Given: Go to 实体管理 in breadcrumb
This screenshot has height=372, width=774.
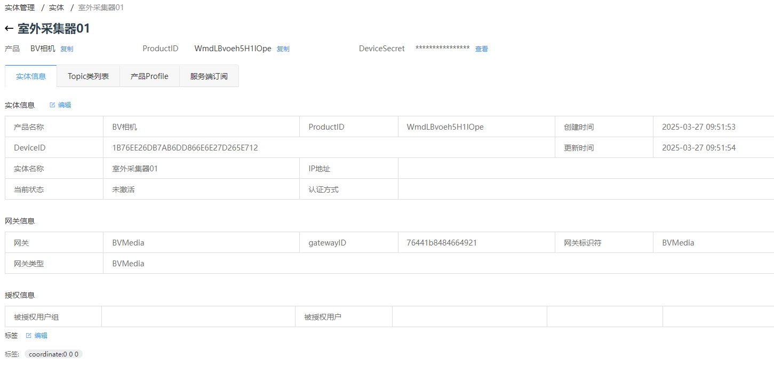Looking at the screenshot, I should tap(20, 7).
